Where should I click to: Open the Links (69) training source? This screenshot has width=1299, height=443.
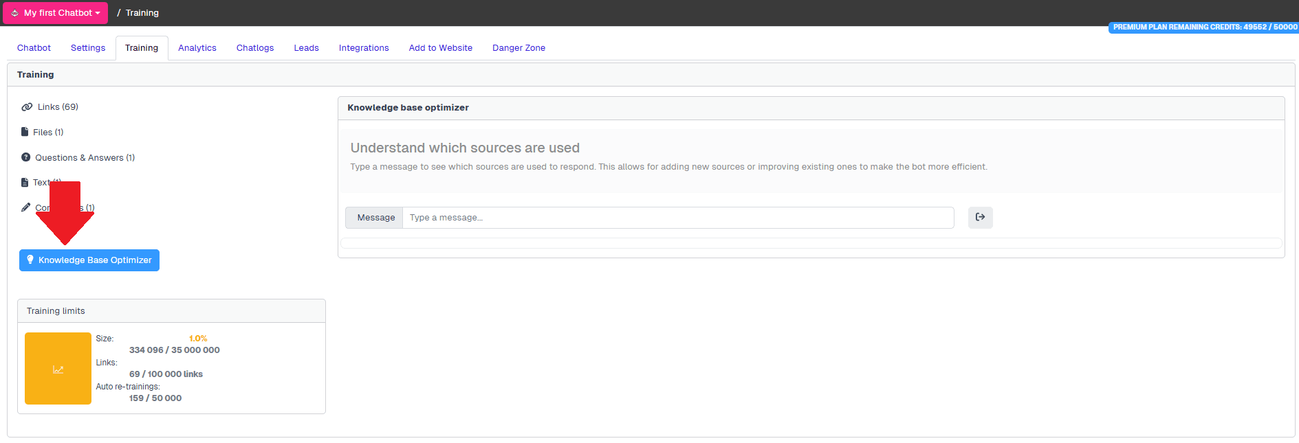[58, 107]
